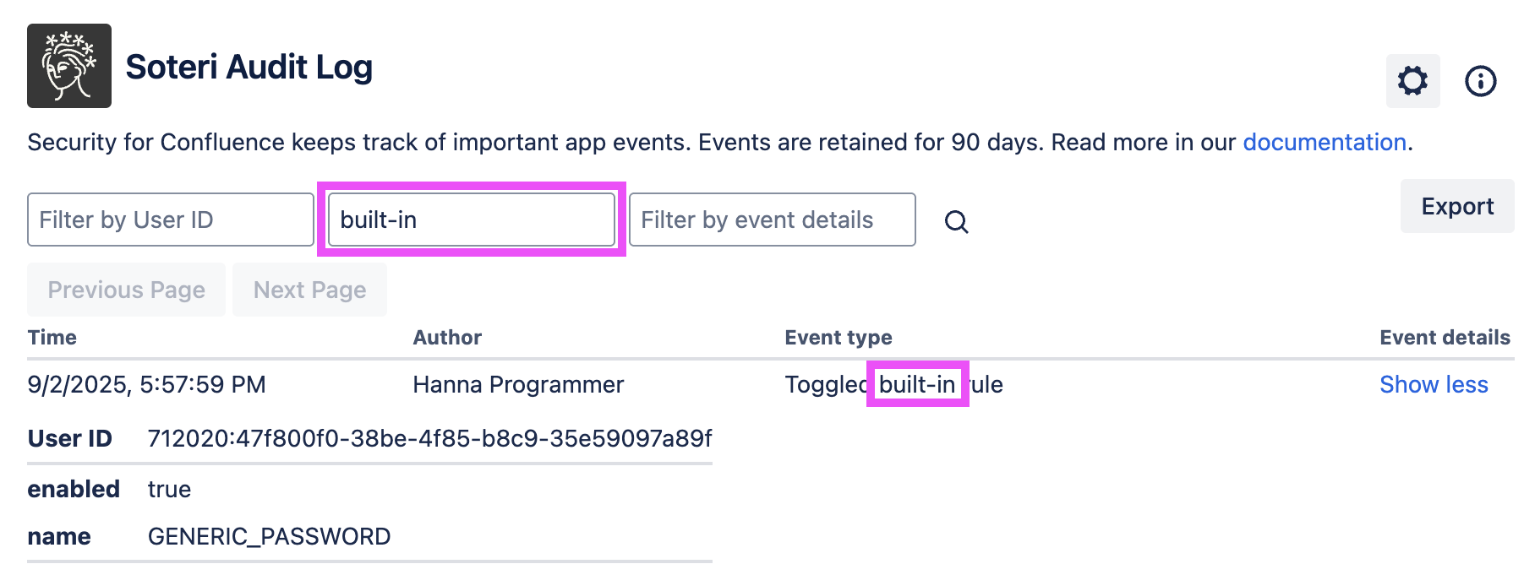Click the Author column header
Viewport: 1535px width, 564px height.
tap(447, 338)
